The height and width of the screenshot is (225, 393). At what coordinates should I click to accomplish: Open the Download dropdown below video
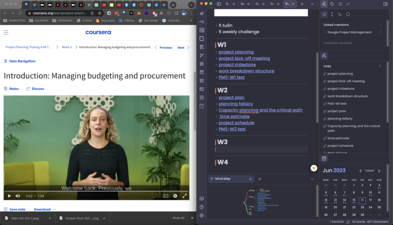45,209
